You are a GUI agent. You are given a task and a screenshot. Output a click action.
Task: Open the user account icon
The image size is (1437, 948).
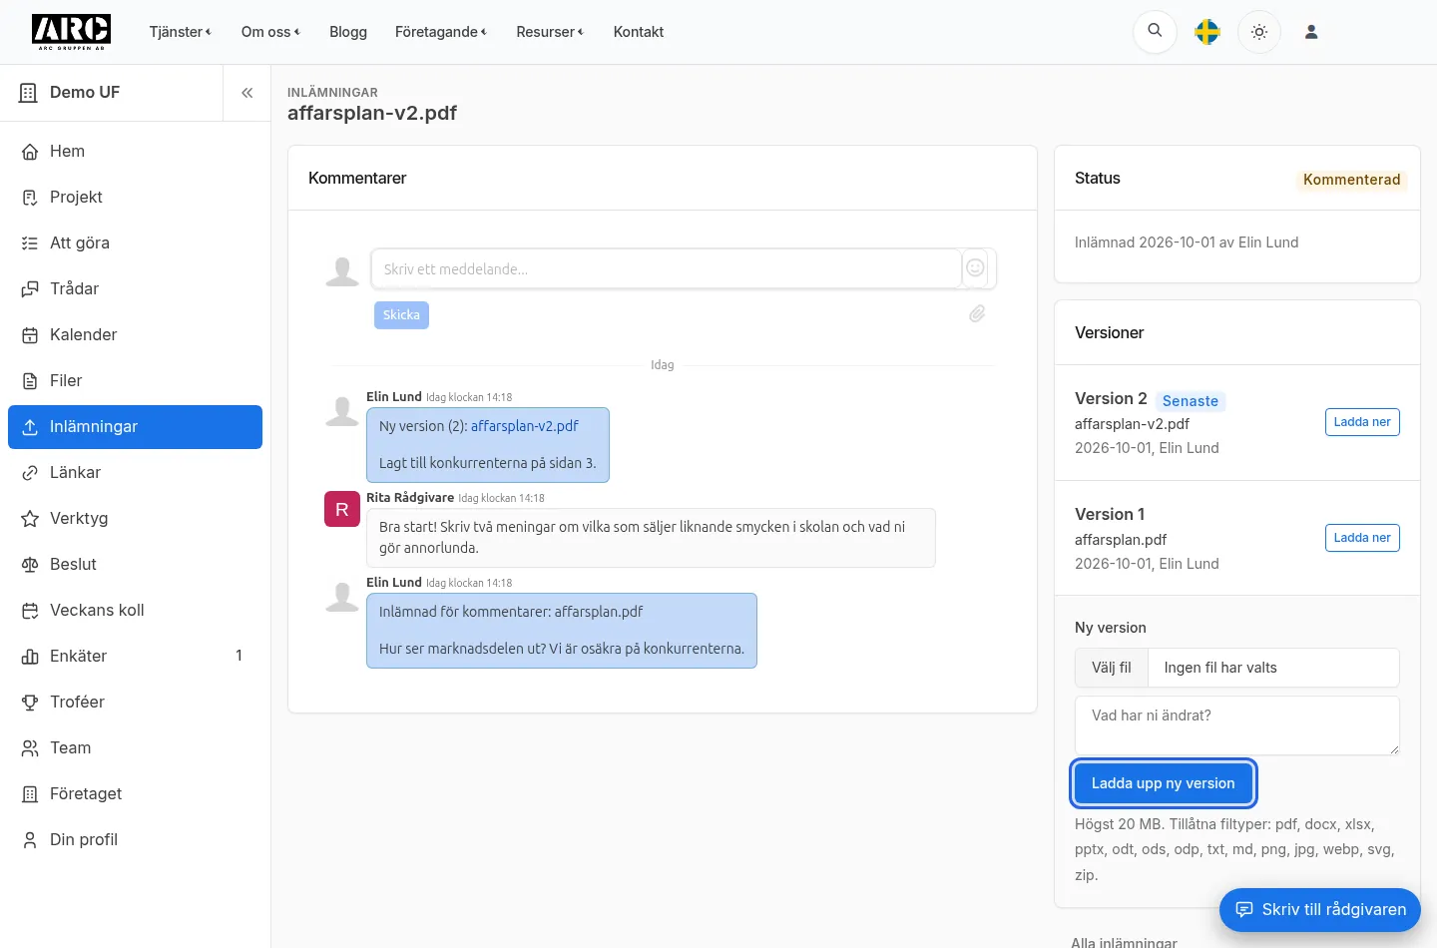tap(1311, 32)
